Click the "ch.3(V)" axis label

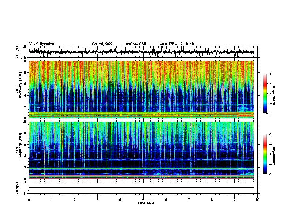[x=18, y=188]
